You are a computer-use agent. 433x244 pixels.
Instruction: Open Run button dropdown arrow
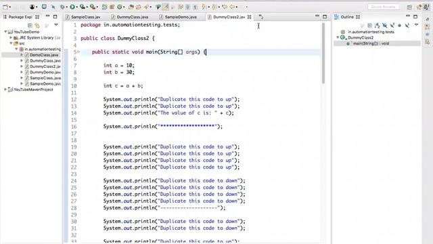(x=76, y=7)
